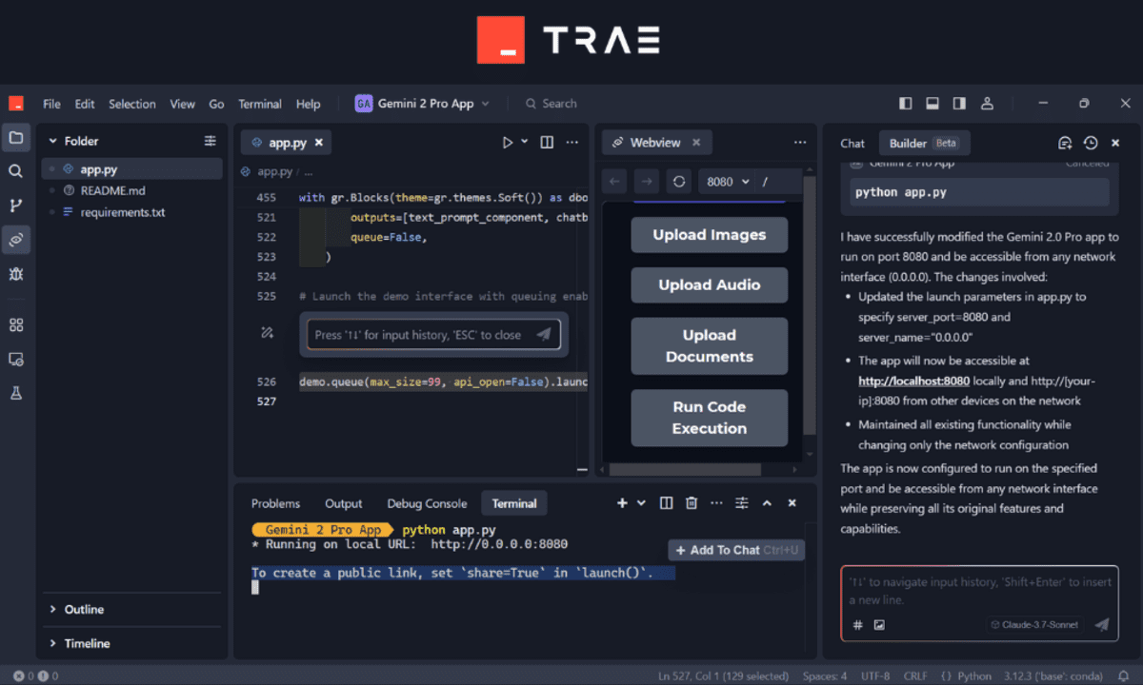1143x685 pixels.
Task: Expand the Timeline section
Action: [x=87, y=643]
